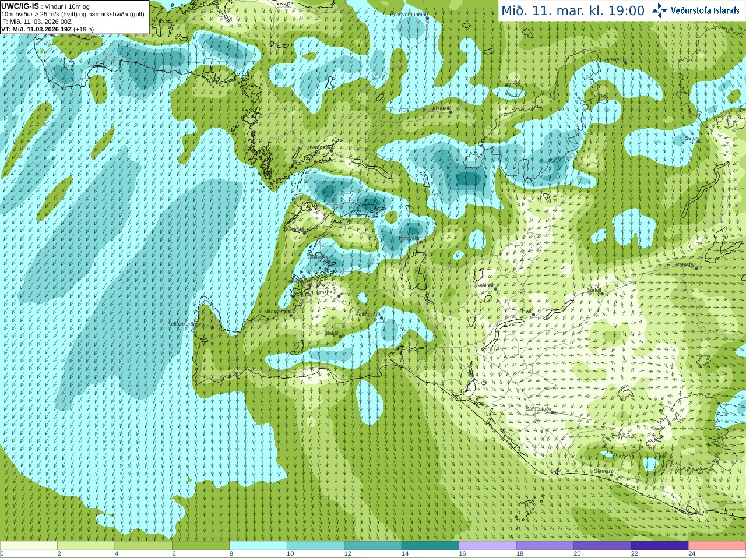Click the 10–12 m/s turquoise legend swatch
The image size is (746, 558).
click(316, 545)
